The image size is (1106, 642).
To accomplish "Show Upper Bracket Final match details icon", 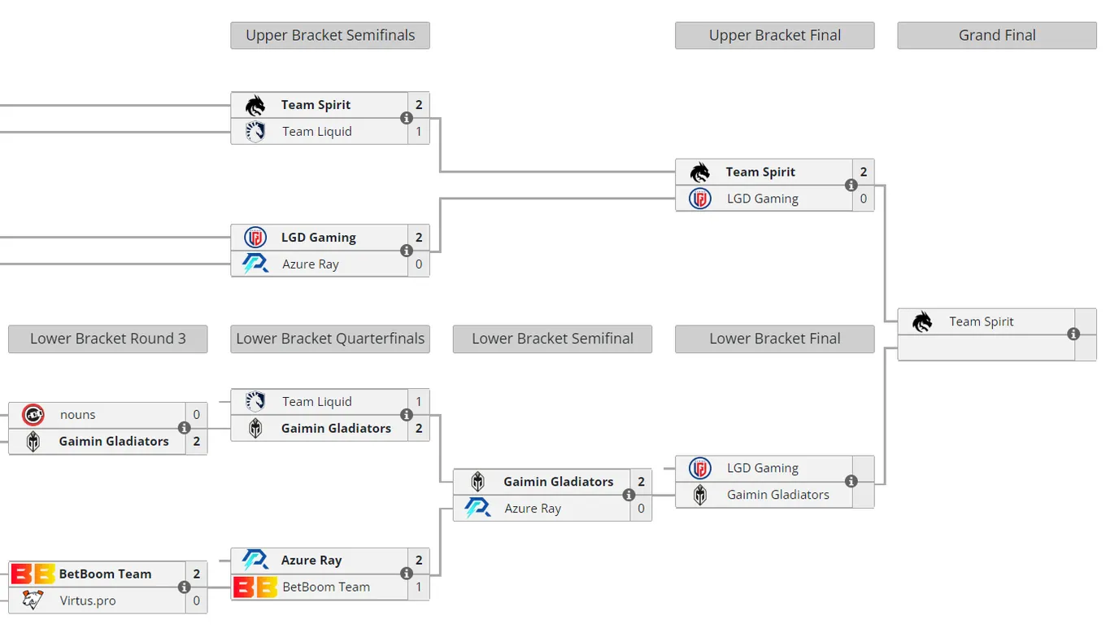I will (x=851, y=185).
